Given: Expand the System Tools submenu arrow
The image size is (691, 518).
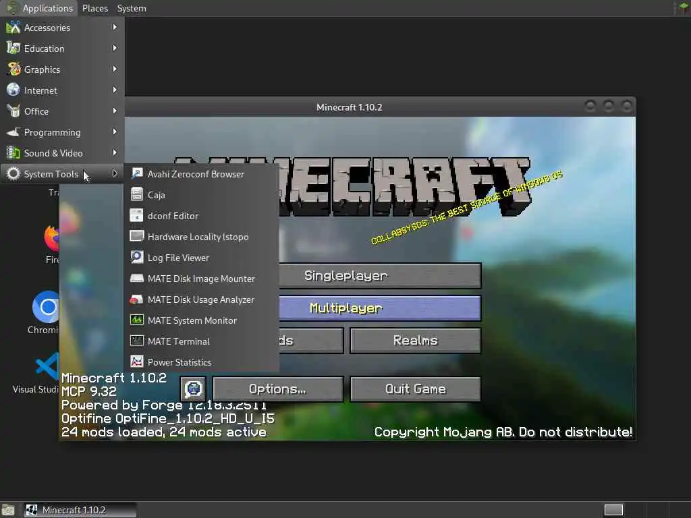Looking at the screenshot, I should click(115, 173).
